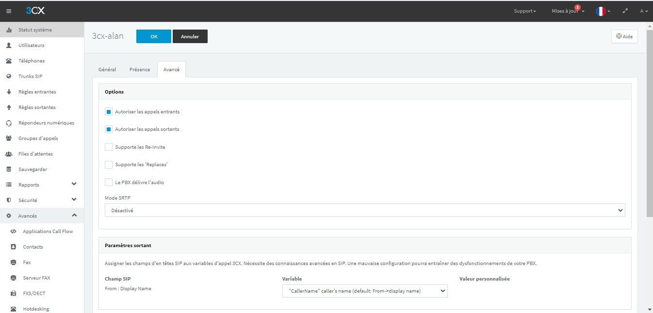This screenshot has width=653, height=313.
Task: Open the From Display Name variable dropdown
Action: click(365, 291)
